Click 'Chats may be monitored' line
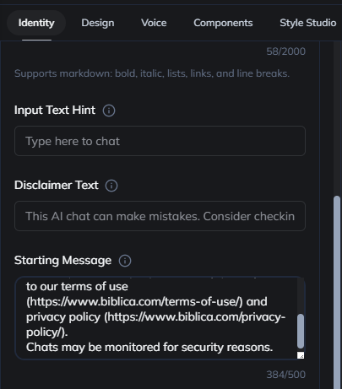342x389 pixels. (x=149, y=348)
